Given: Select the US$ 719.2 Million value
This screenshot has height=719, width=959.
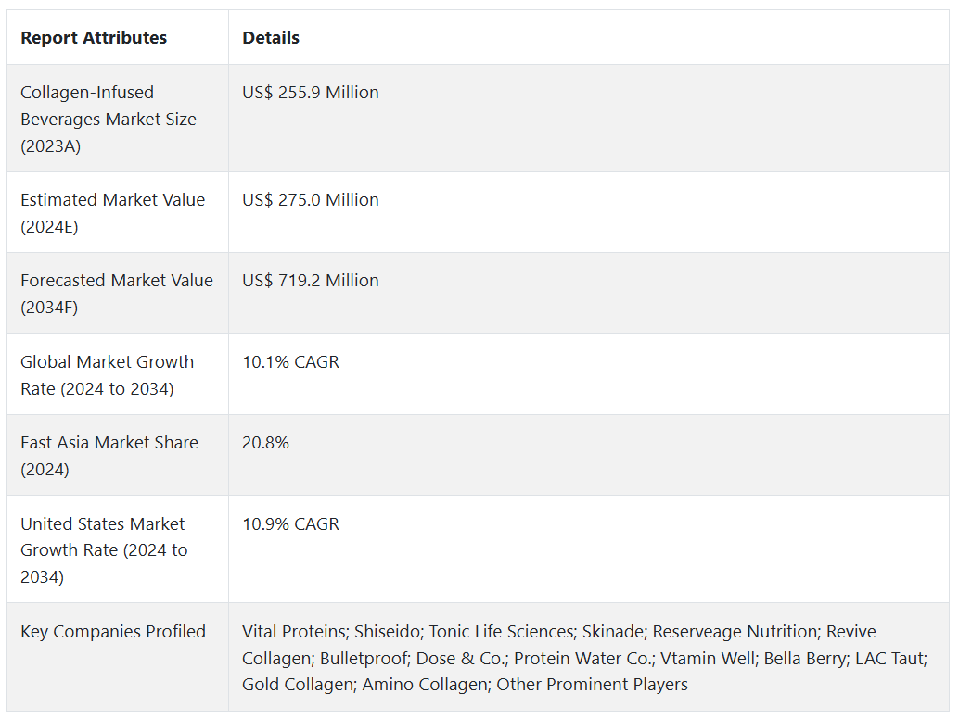Looking at the screenshot, I should point(311,281).
